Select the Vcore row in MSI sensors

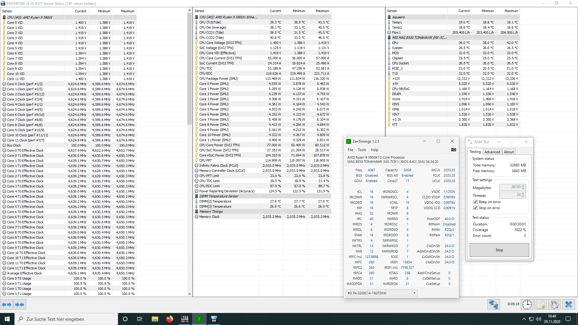(453, 99)
